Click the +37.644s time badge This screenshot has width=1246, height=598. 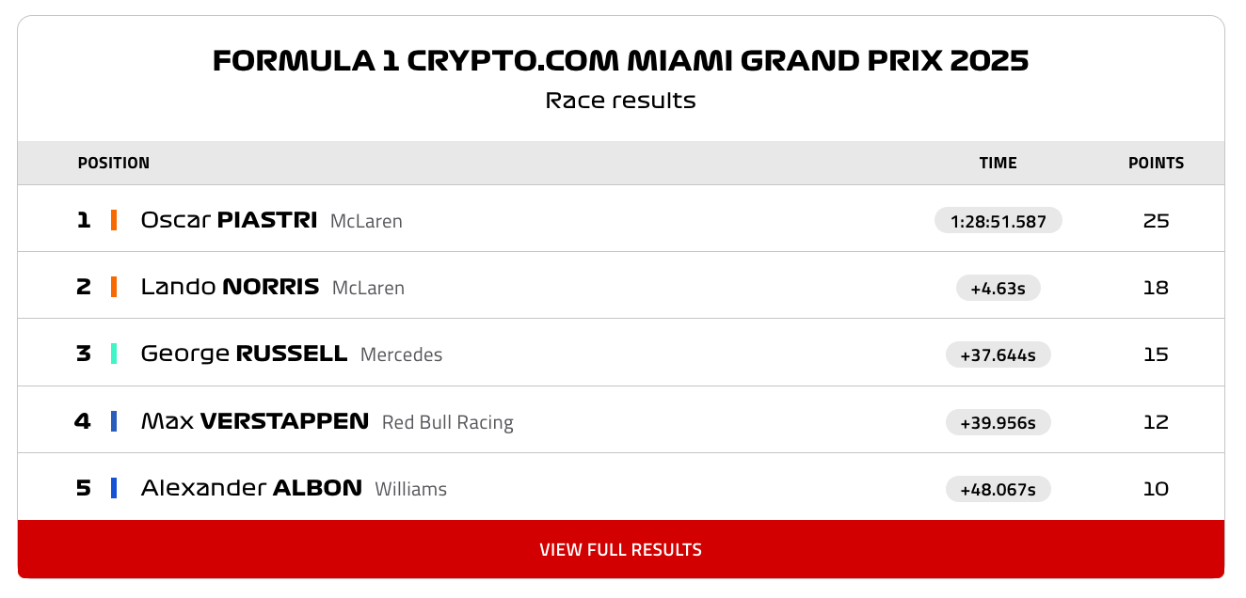coord(998,354)
